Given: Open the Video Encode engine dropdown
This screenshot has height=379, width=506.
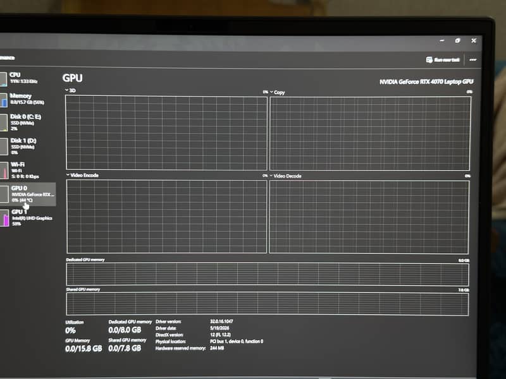Looking at the screenshot, I should [68, 175].
